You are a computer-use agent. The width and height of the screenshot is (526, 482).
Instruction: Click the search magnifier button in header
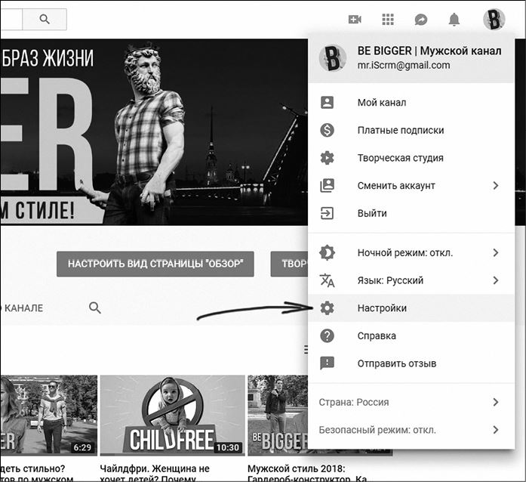coord(45,19)
